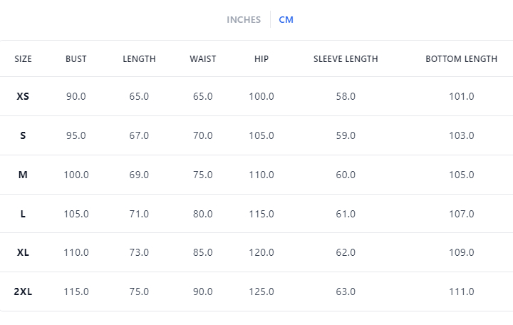
Task: Click the BOTTOM LENGTH column header
Action: [462, 59]
